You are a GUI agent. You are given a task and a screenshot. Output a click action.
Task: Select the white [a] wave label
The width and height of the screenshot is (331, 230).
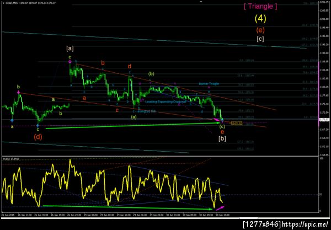click(70, 49)
